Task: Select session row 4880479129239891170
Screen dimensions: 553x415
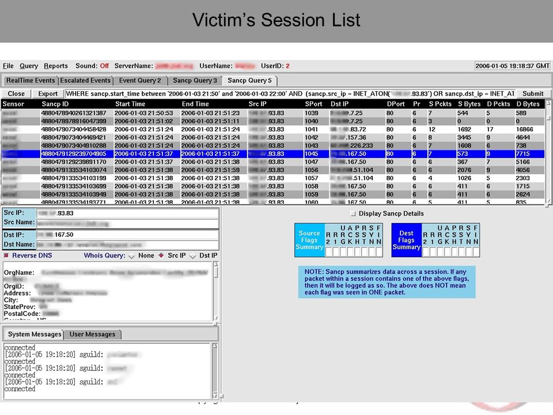Action: tap(273, 162)
